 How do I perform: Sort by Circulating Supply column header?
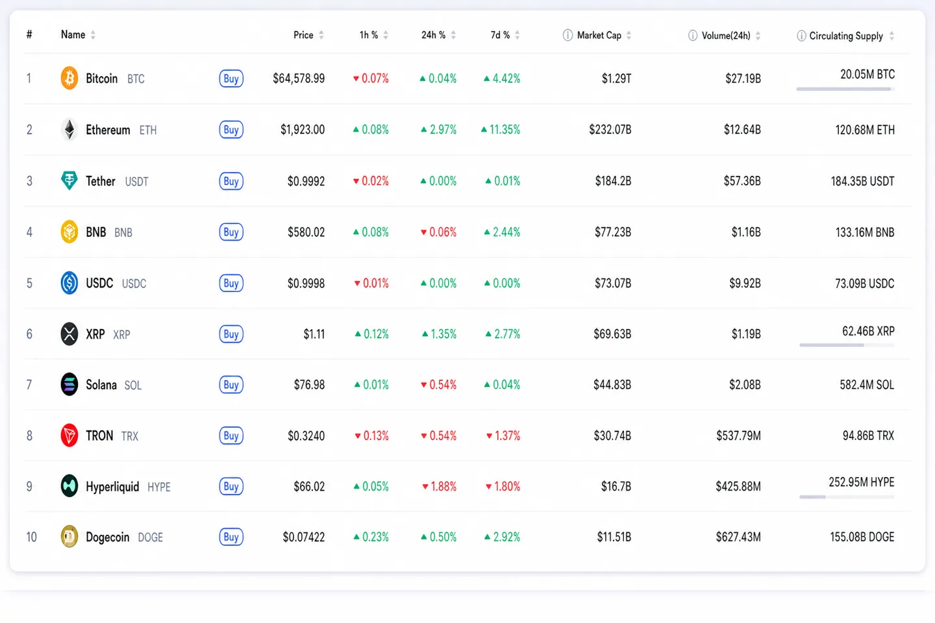(x=852, y=36)
